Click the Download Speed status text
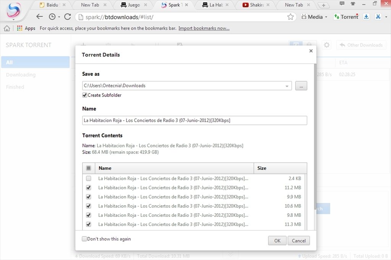The height and width of the screenshot is (260, 391). pyautogui.click(x=103, y=256)
